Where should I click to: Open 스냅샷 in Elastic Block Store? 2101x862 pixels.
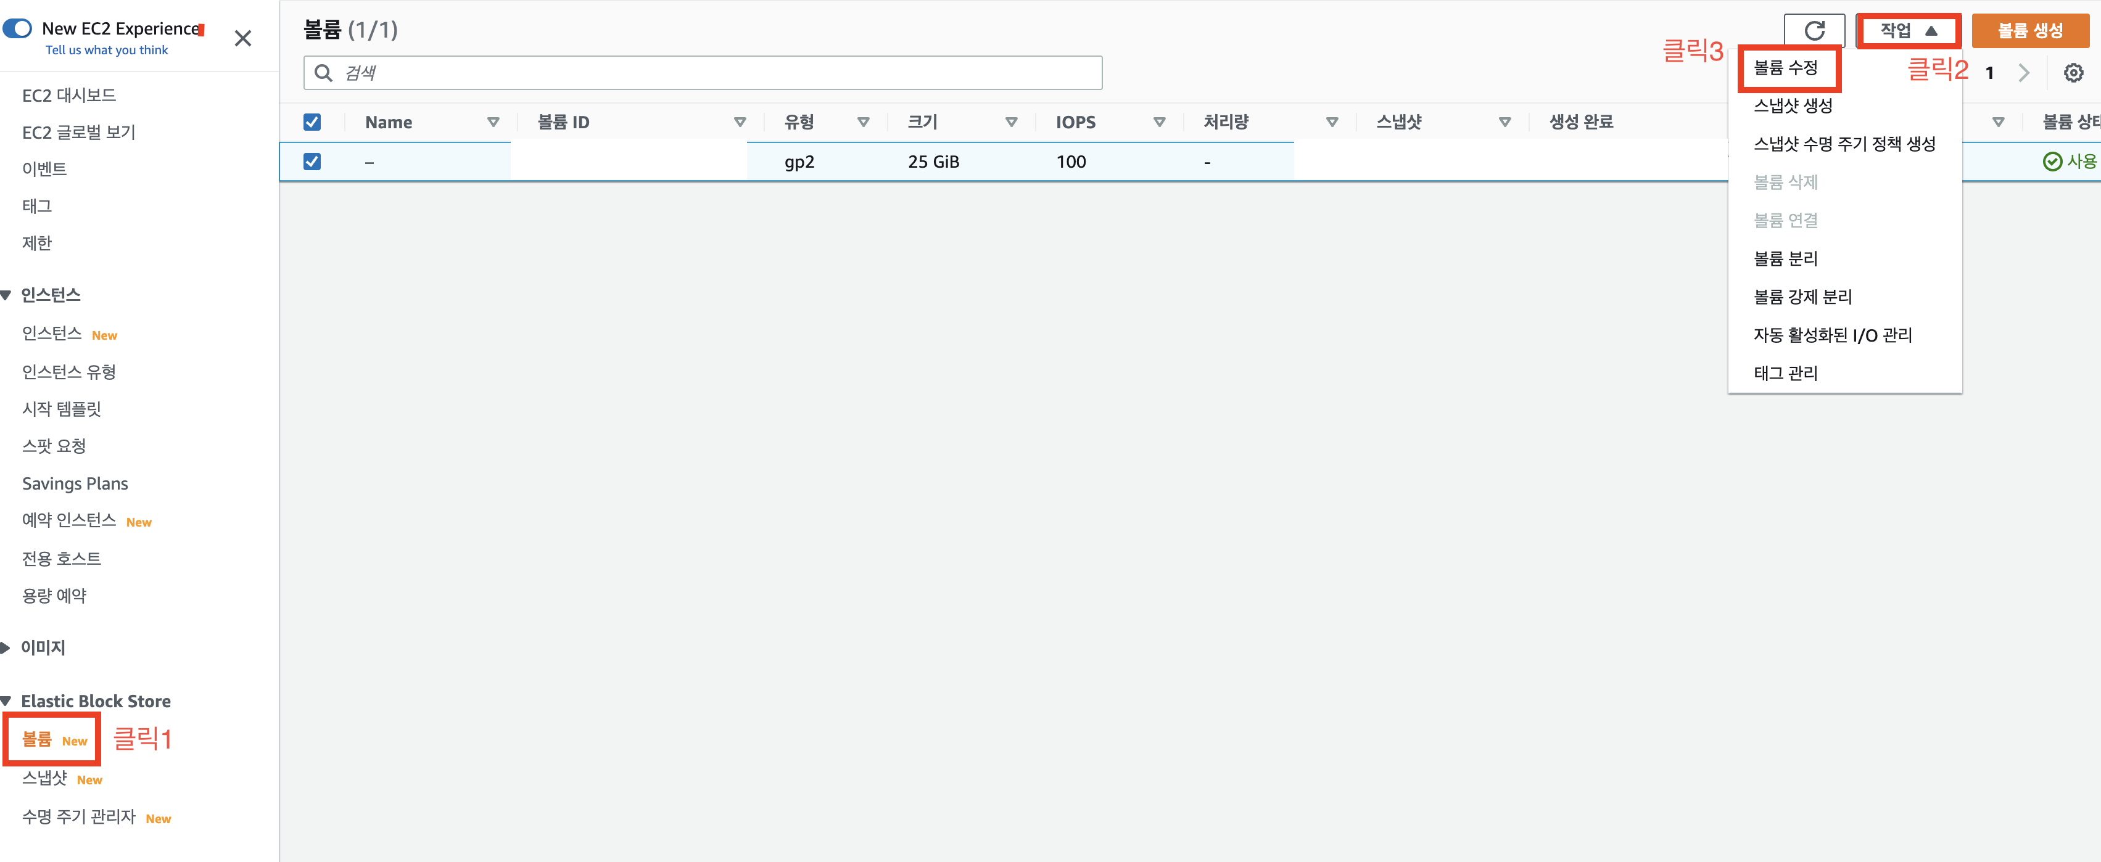(x=45, y=778)
